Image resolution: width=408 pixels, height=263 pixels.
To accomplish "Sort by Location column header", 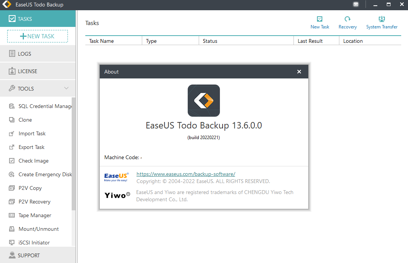I will tap(370, 41).
